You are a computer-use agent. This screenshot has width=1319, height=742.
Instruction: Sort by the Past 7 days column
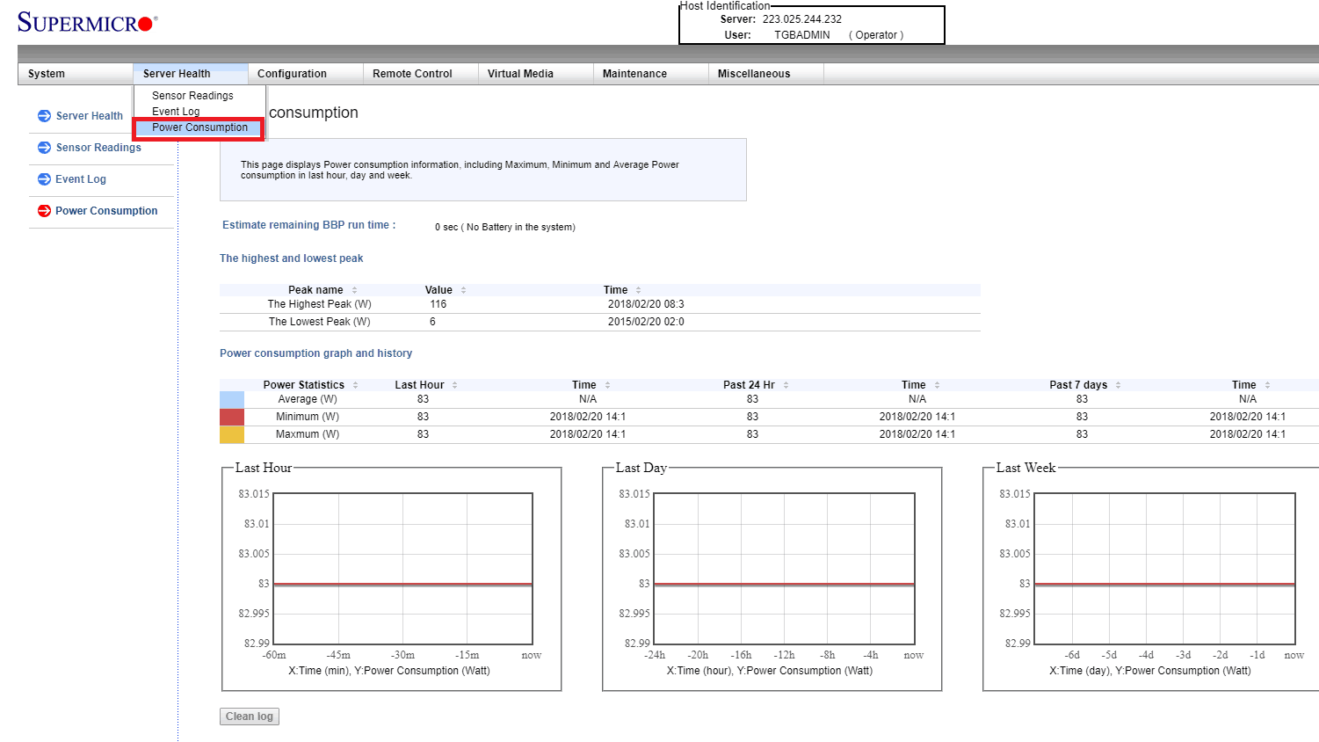[x=1078, y=385]
